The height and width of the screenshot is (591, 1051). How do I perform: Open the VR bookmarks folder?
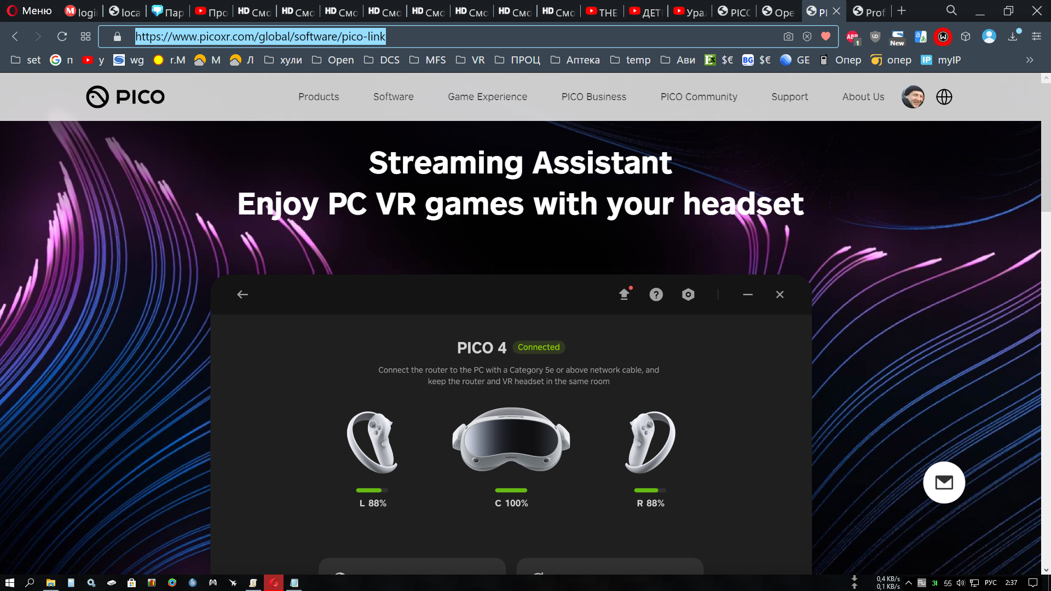coord(471,60)
